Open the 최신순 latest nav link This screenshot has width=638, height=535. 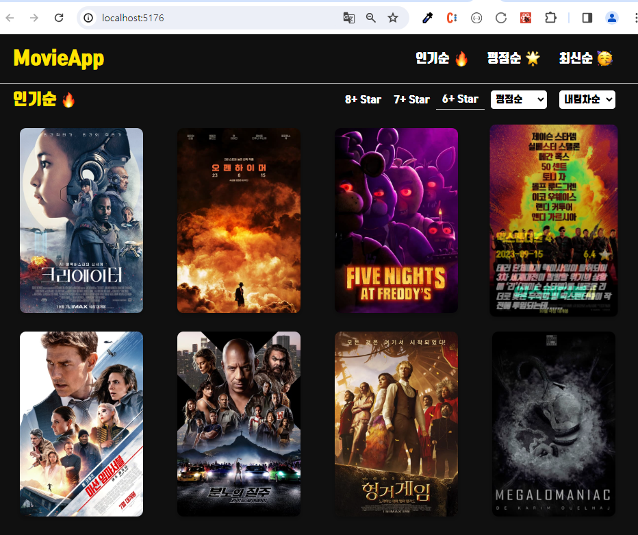(x=585, y=58)
